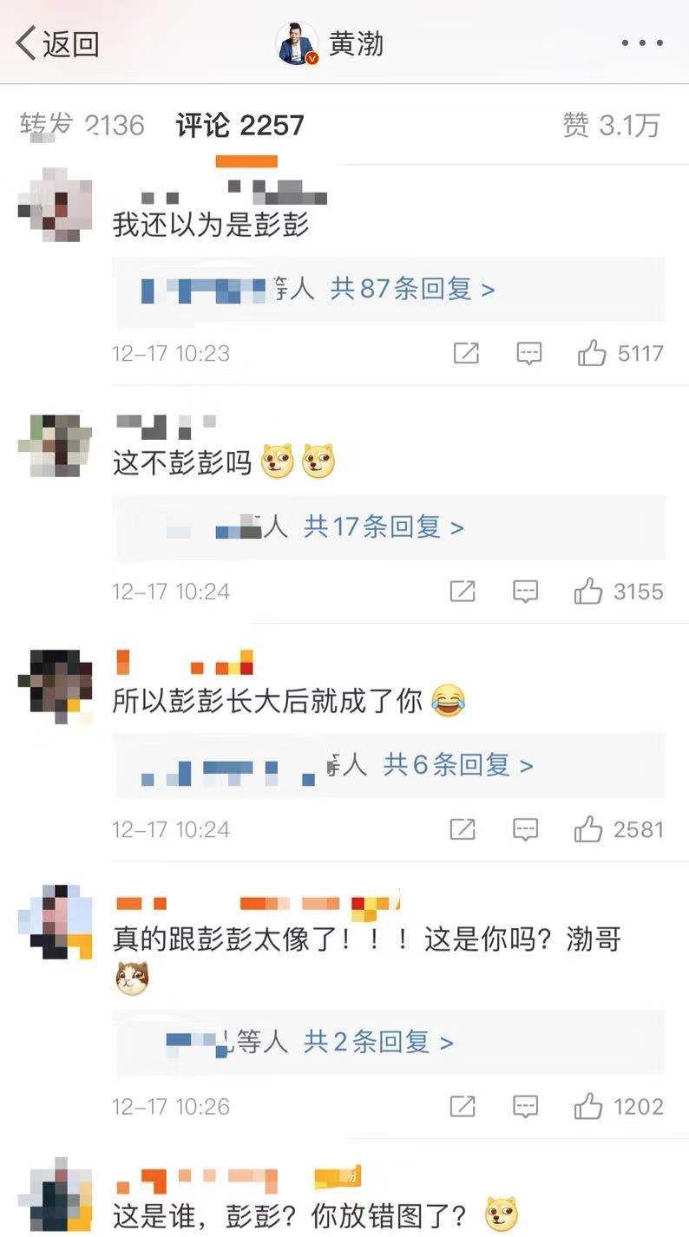689x1237 pixels.
Task: Expand the 共6条回复 replies
Action: pyautogui.click(x=459, y=765)
